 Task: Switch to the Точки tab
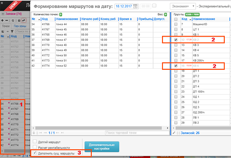coord(6,26)
